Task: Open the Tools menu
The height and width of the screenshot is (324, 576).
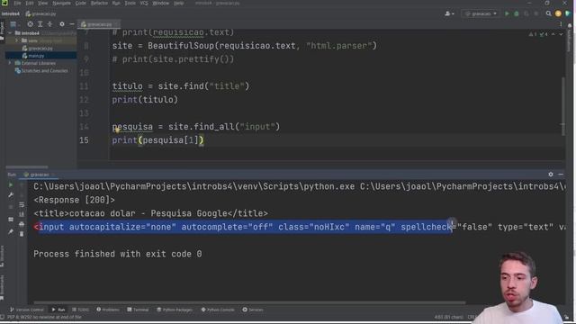Action: tap(130, 3)
